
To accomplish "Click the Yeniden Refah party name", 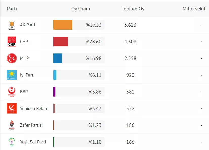I will (x=33, y=108).
